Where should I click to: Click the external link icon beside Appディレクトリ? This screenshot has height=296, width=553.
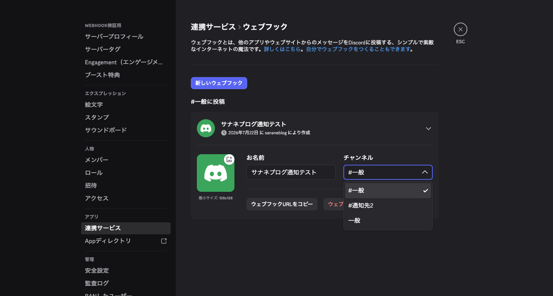[x=164, y=241]
